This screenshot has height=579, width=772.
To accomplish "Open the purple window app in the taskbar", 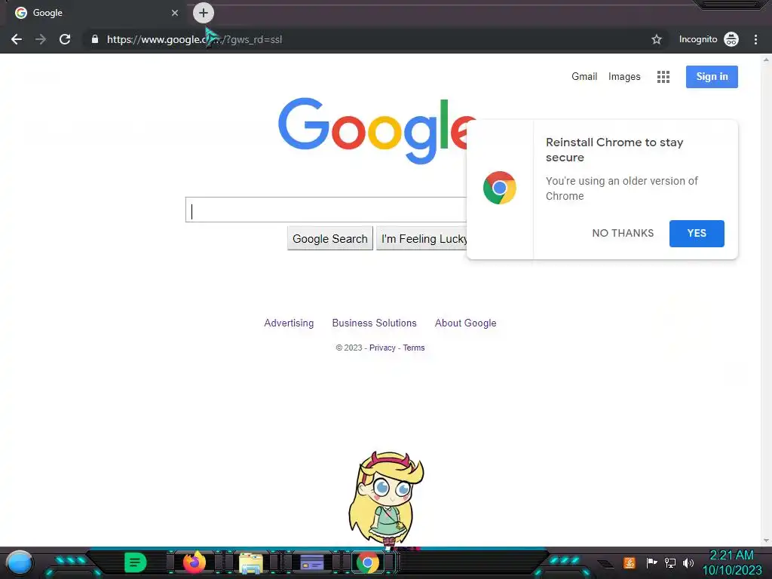I will (311, 562).
